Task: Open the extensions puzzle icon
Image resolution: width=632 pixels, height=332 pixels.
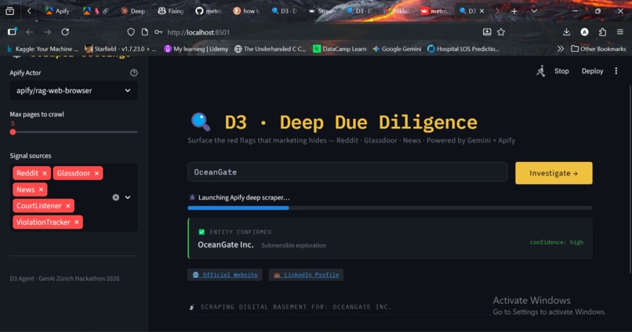Action: pyautogui.click(x=602, y=32)
